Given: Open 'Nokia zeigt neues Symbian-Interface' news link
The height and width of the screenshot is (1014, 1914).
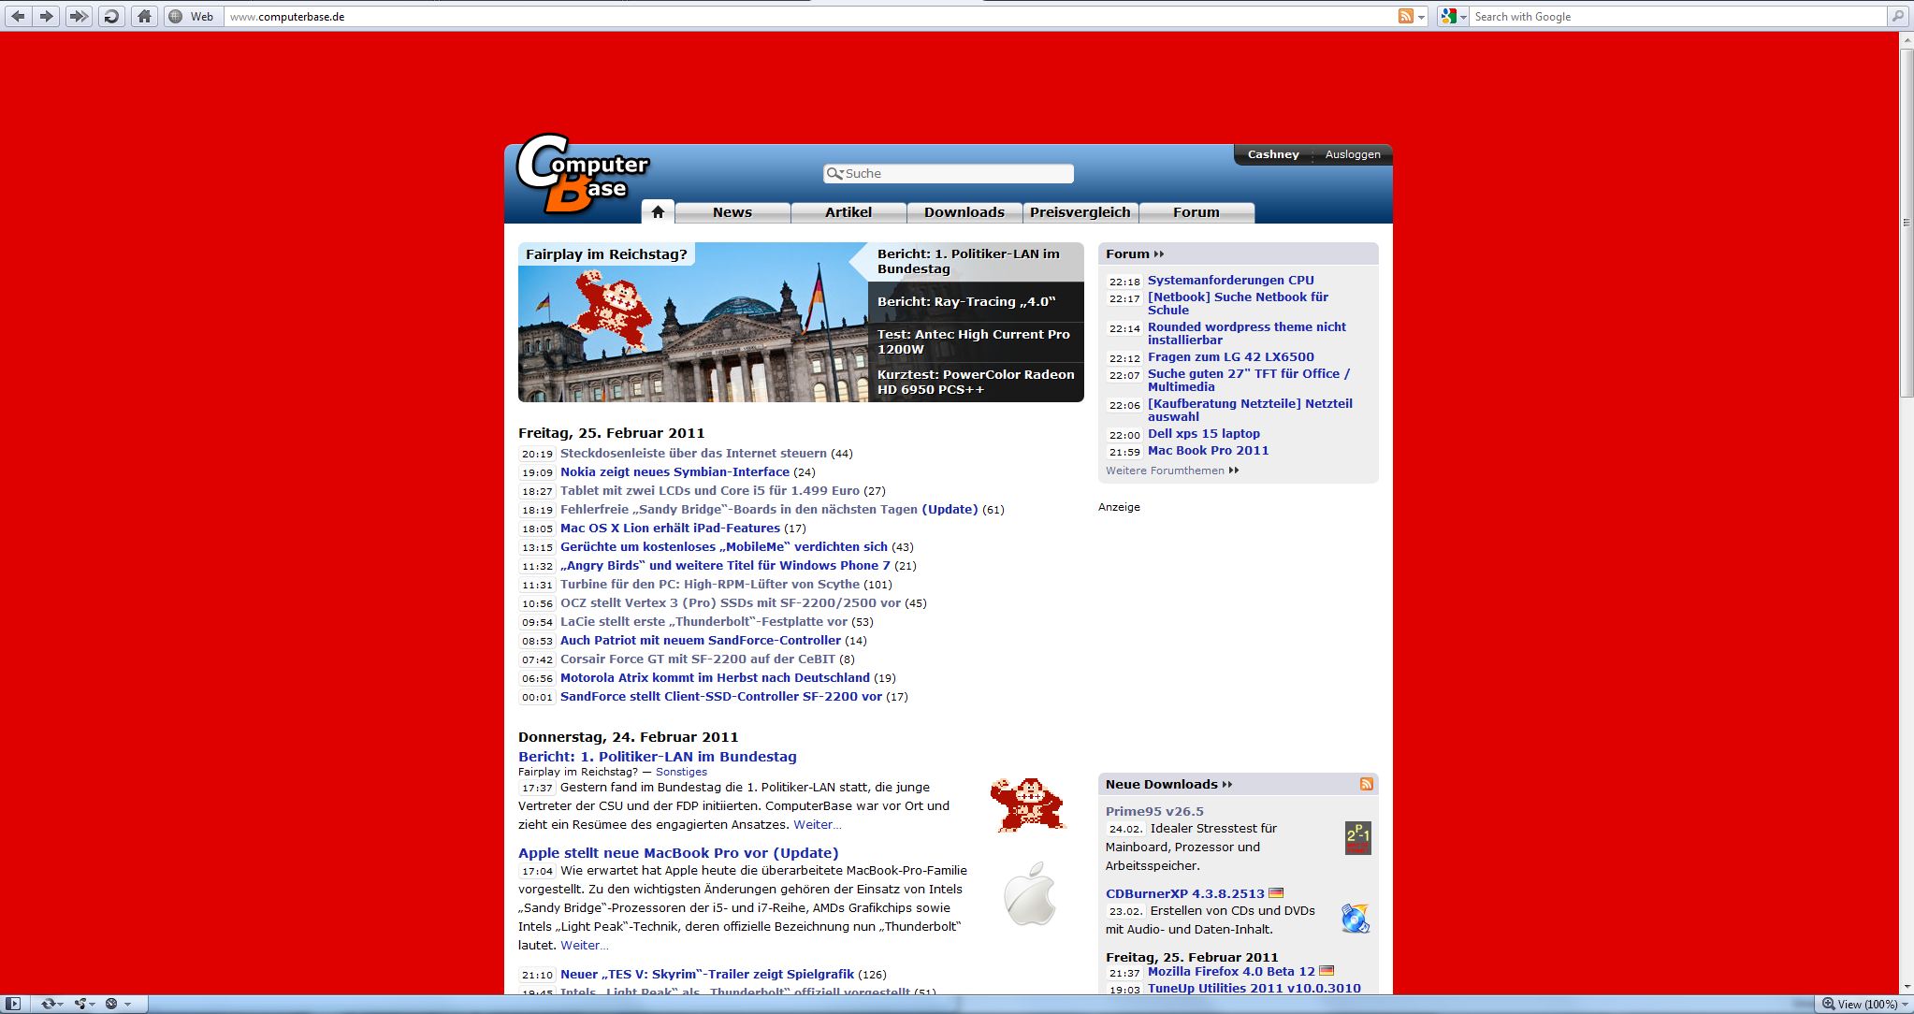Looking at the screenshot, I should tap(674, 471).
